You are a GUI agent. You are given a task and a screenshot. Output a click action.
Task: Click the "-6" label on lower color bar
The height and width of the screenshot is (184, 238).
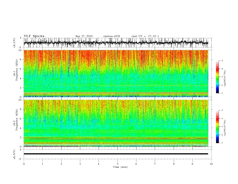(222, 135)
